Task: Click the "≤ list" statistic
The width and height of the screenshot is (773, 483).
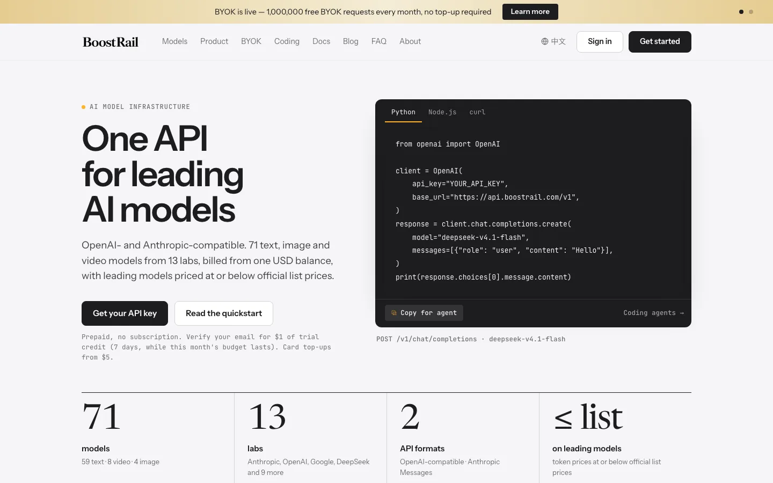Action: point(588,417)
